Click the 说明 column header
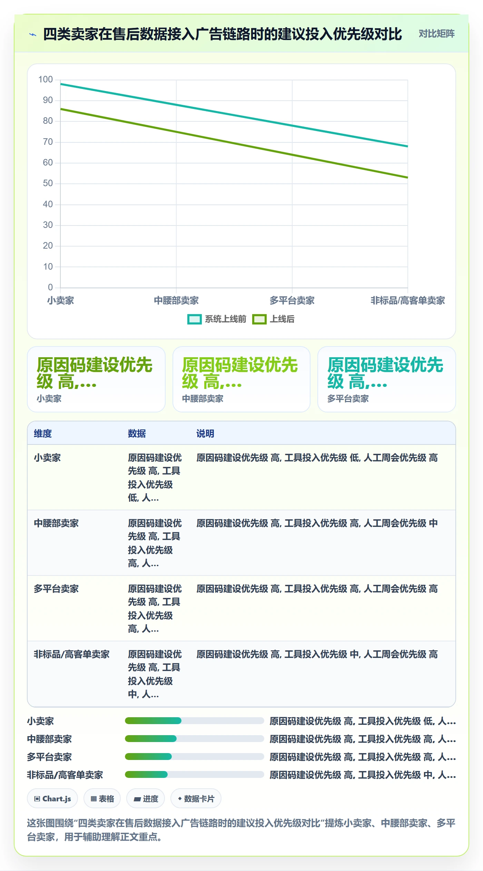Screen dimensions: 483x871 pos(205,434)
